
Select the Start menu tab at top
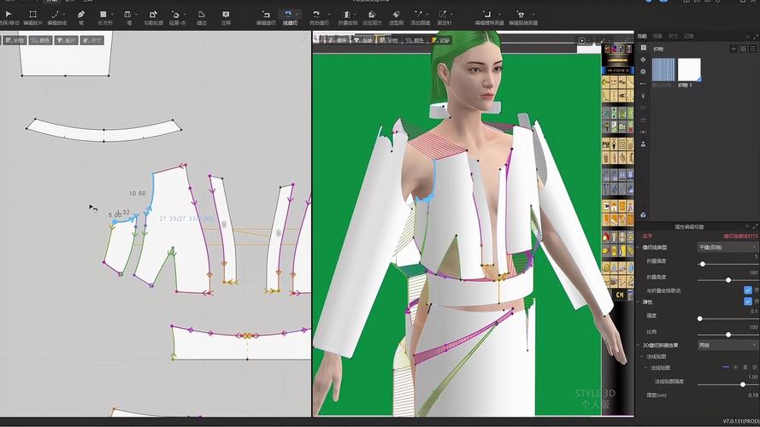click(x=51, y=2)
